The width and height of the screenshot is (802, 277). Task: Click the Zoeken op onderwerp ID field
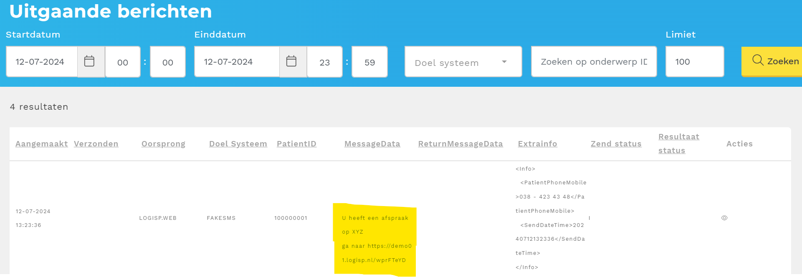pos(593,62)
